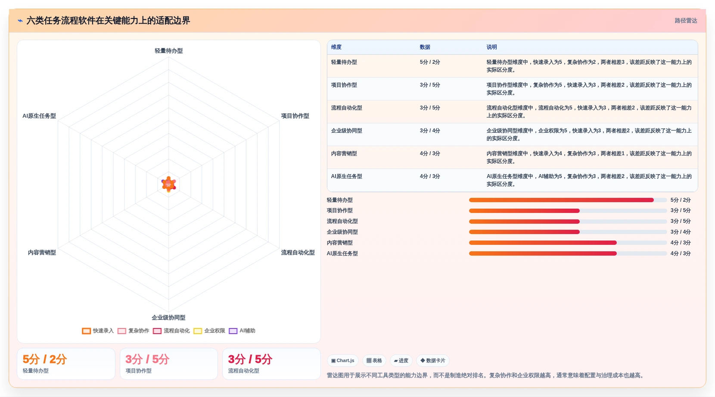
Task: Click the 说明 column header
Action: [492, 47]
